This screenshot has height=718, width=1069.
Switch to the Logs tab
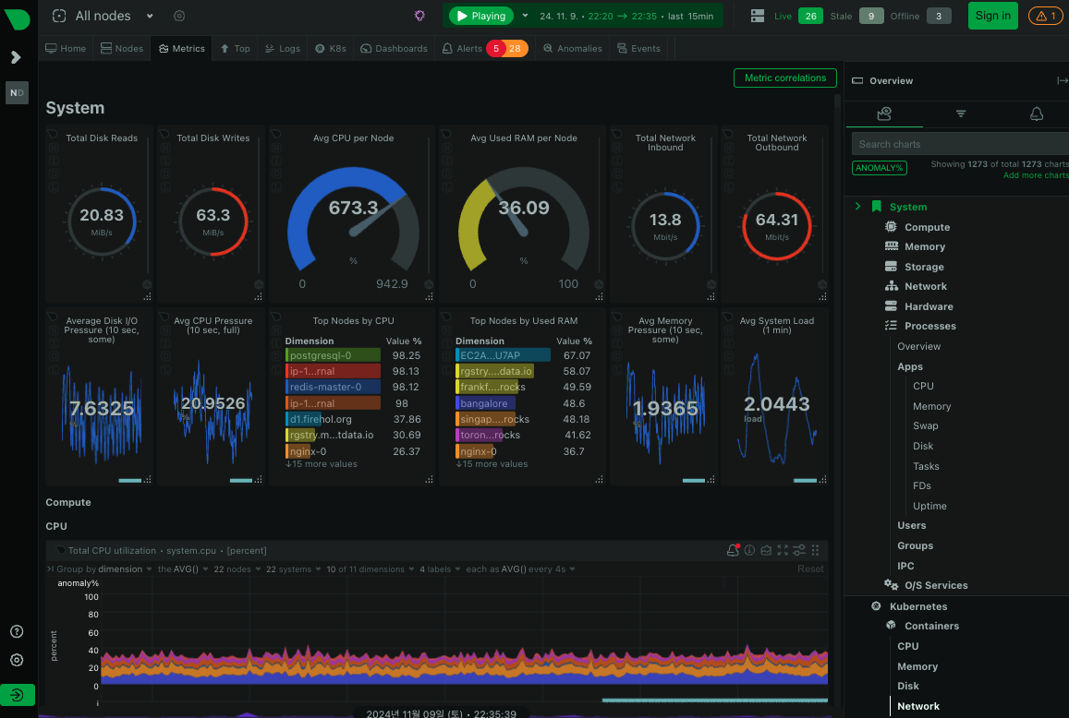pos(282,48)
